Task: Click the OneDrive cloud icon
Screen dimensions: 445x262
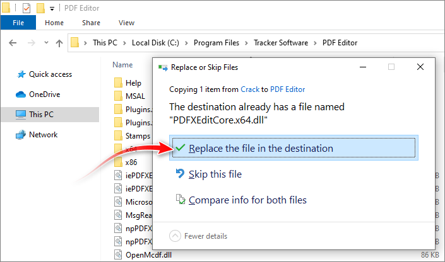Action: (21, 94)
